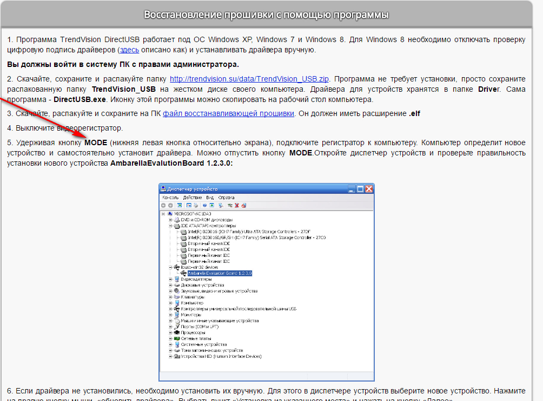Screen dimensions: 543x401
Task: Expand the Порты (COM и LPT) node
Action: 170,327
